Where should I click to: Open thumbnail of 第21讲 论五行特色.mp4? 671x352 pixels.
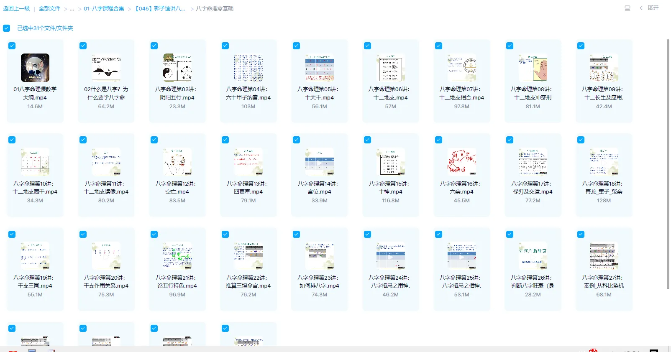point(177,256)
